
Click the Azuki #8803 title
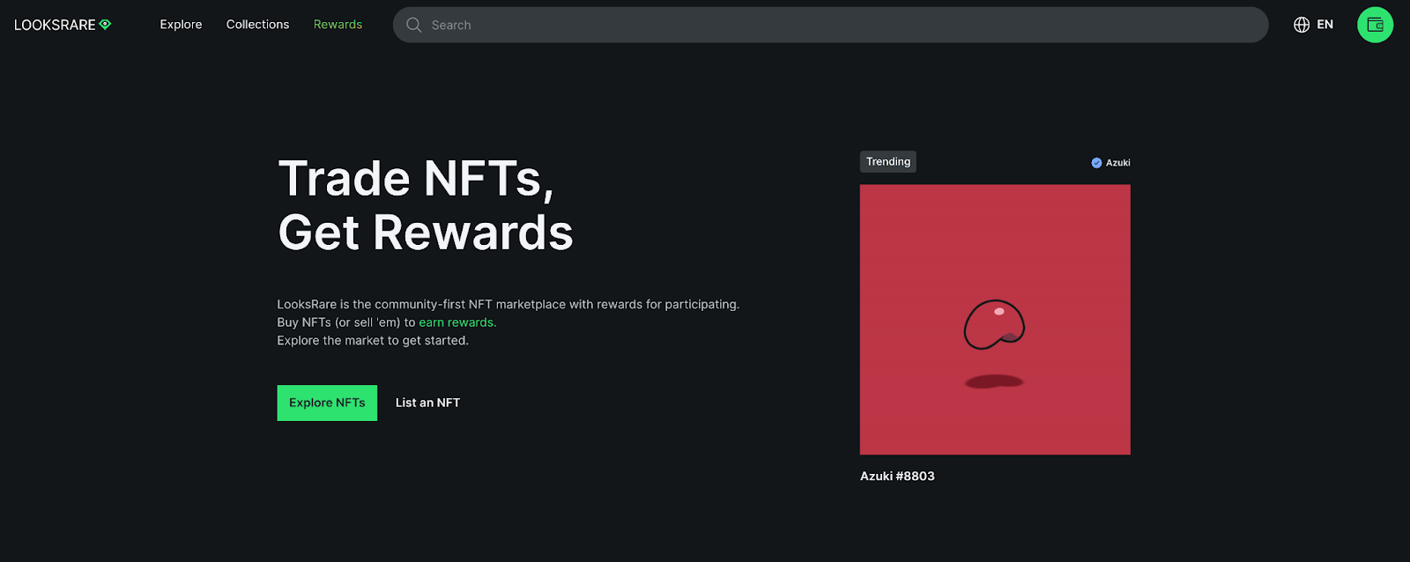(x=897, y=476)
